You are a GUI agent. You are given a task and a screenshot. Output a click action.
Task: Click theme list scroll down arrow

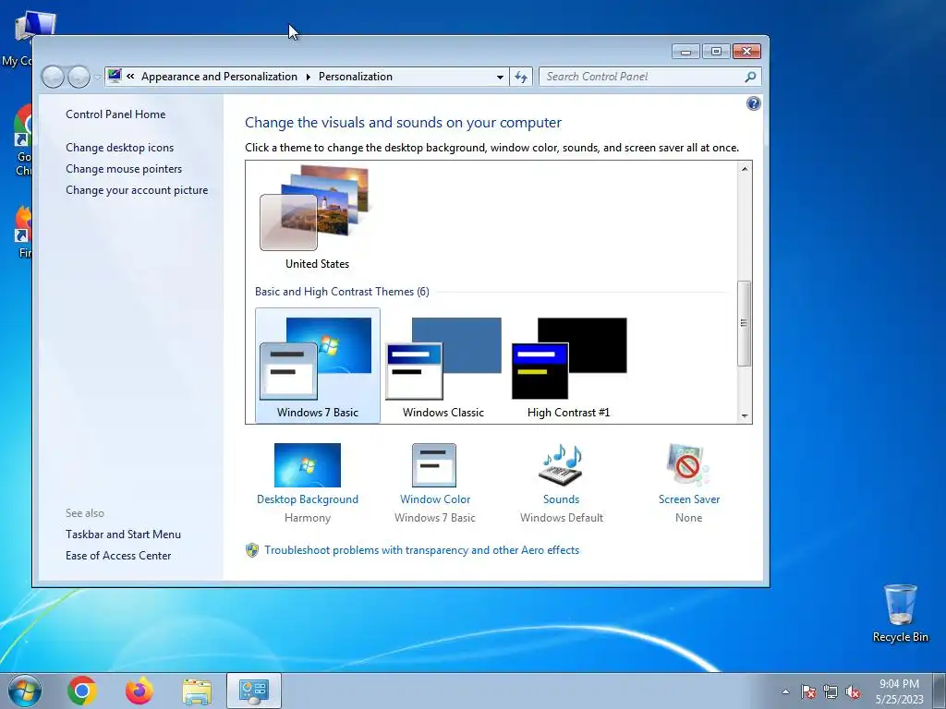click(745, 416)
